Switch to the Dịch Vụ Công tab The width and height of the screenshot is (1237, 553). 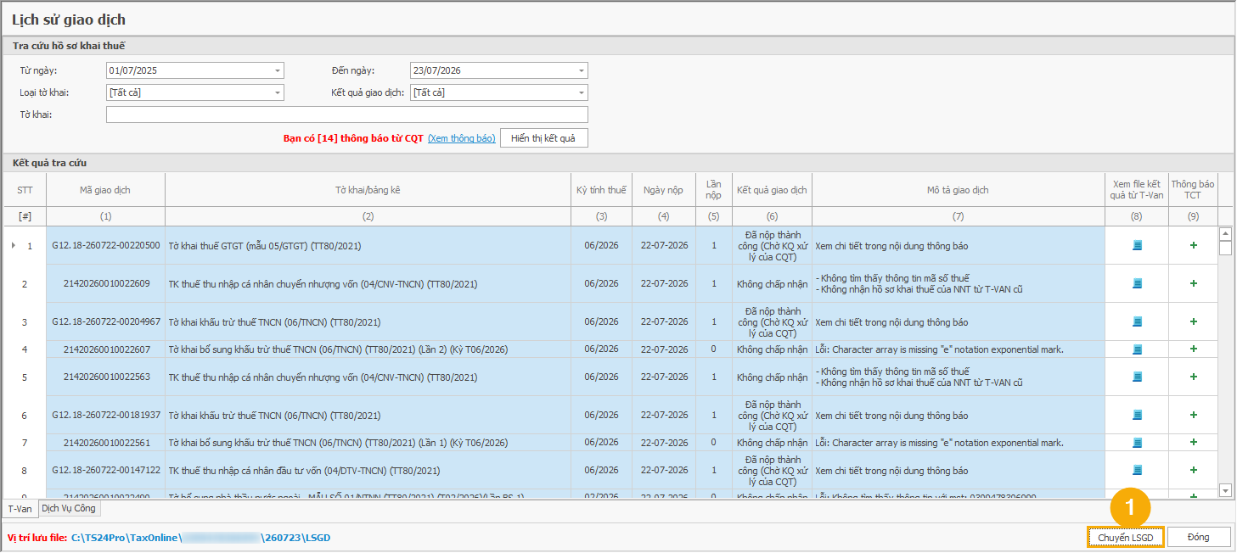tap(70, 508)
